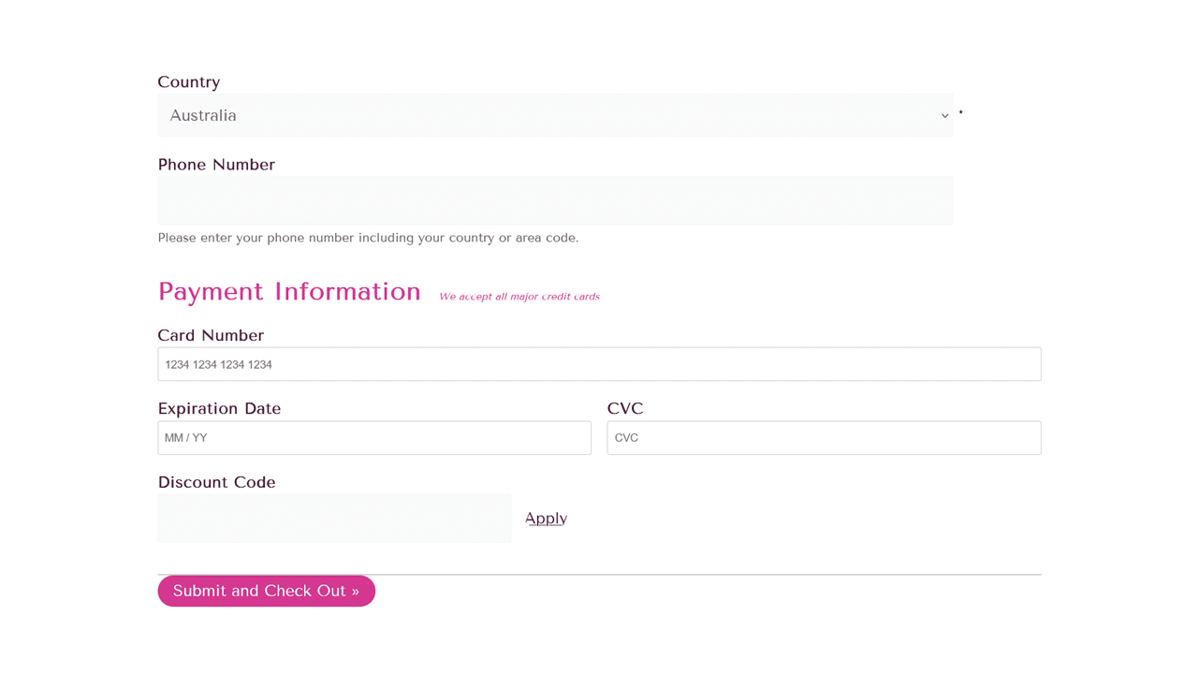Focus the Discount Code text box
The width and height of the screenshot is (1198, 674).
334,519
